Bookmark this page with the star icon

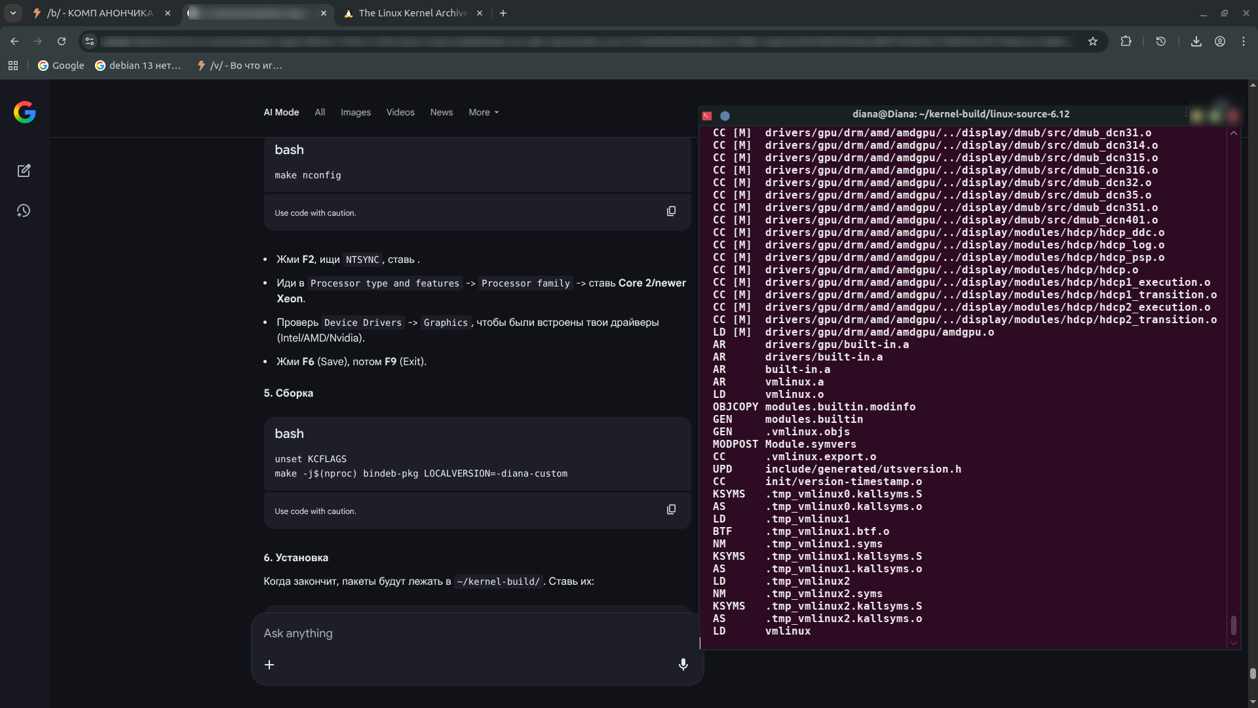(x=1092, y=41)
